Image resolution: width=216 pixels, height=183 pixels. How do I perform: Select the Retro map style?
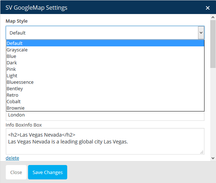point(105,95)
